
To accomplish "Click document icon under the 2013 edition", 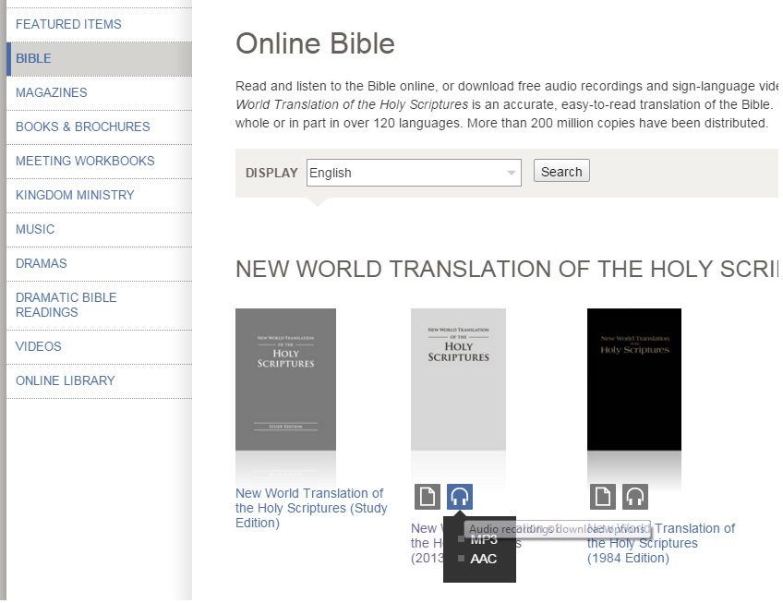I will pos(427,497).
